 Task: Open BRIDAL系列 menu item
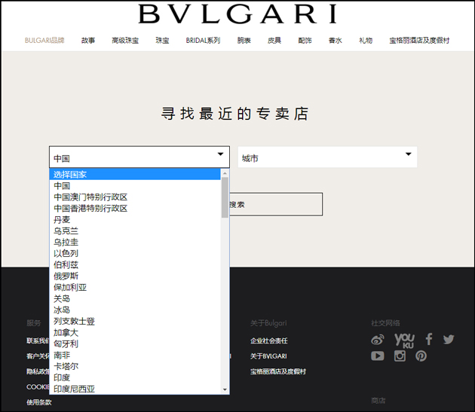(x=203, y=40)
